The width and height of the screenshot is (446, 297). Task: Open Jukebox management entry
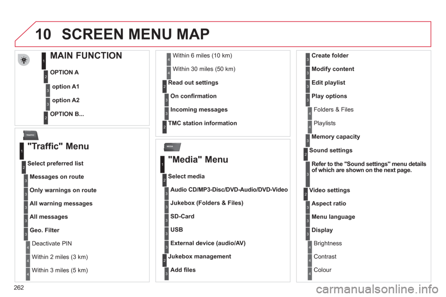199,257
